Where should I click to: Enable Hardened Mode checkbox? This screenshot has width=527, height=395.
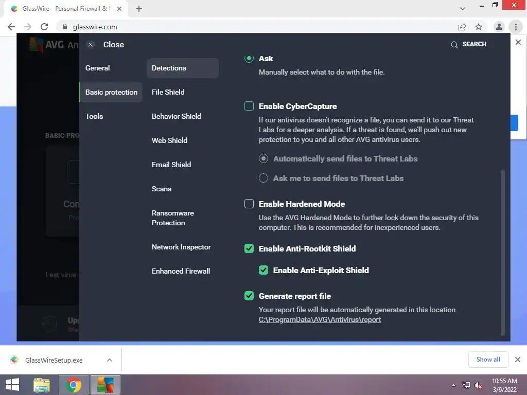click(x=249, y=204)
